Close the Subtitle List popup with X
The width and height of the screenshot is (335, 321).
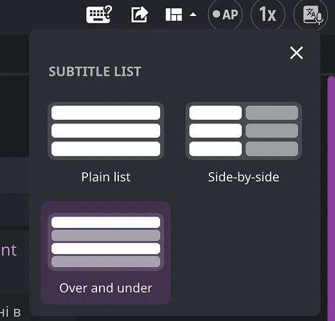[296, 53]
